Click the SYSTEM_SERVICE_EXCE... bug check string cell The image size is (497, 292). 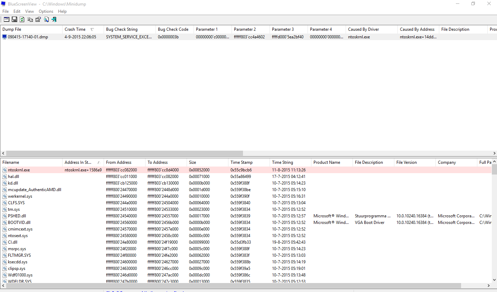click(129, 37)
